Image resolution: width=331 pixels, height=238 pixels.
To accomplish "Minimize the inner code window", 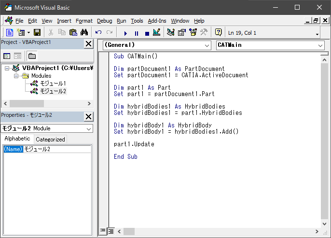I will 307,21.
